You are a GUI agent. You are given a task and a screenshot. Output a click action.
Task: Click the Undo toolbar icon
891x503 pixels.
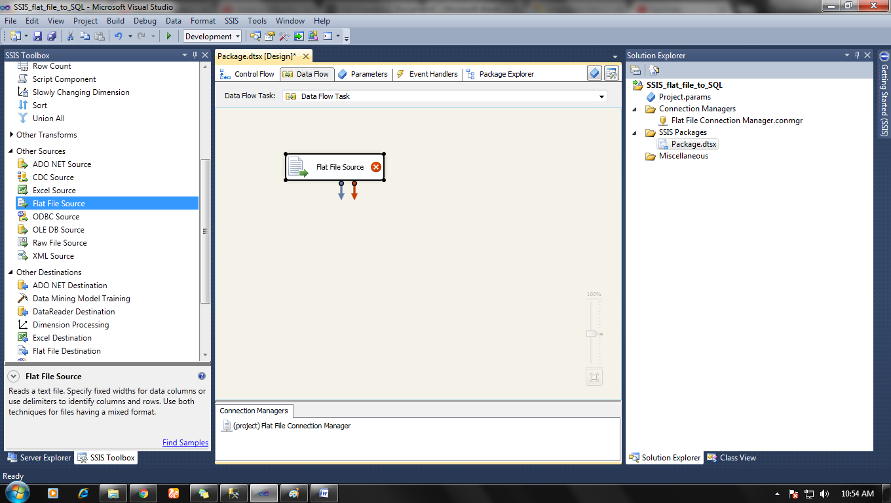(x=119, y=36)
